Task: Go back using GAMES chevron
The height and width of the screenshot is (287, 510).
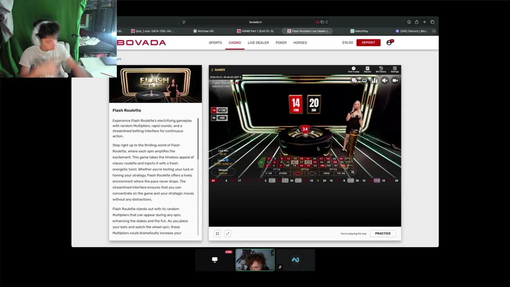Action: tap(218, 70)
